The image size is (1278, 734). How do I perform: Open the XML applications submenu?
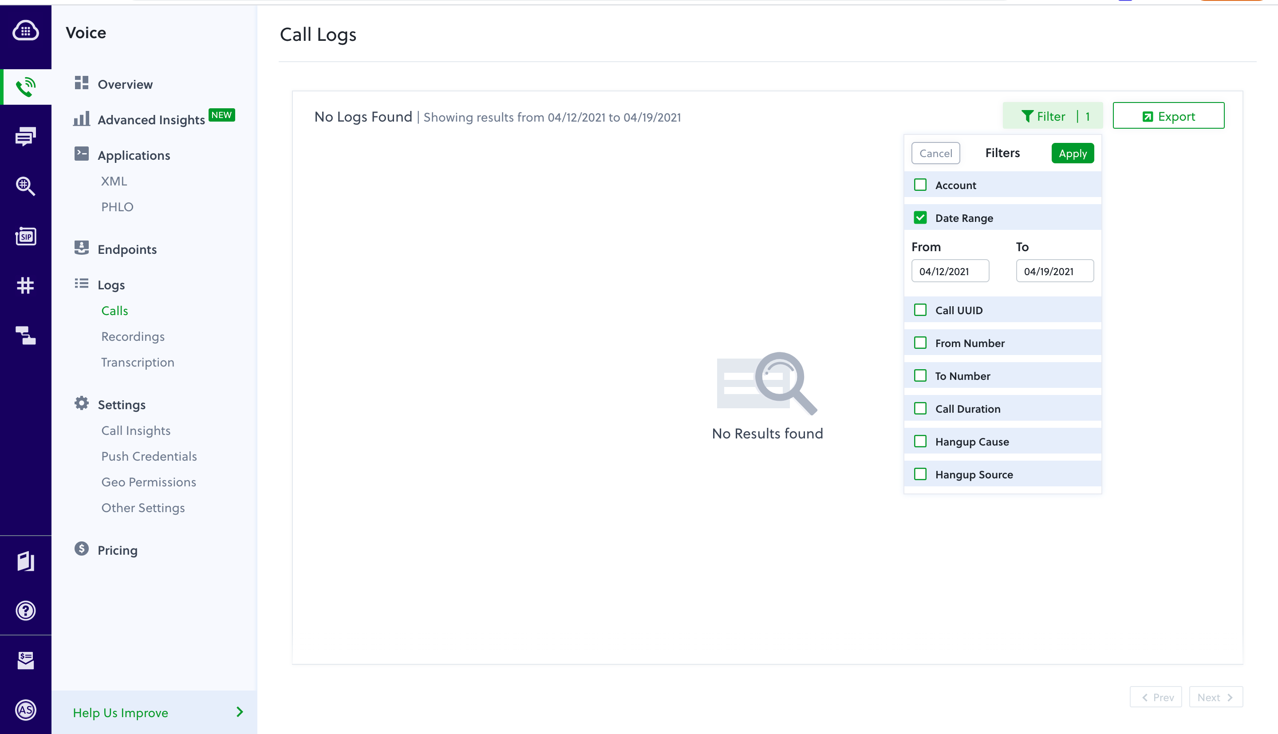tap(114, 181)
